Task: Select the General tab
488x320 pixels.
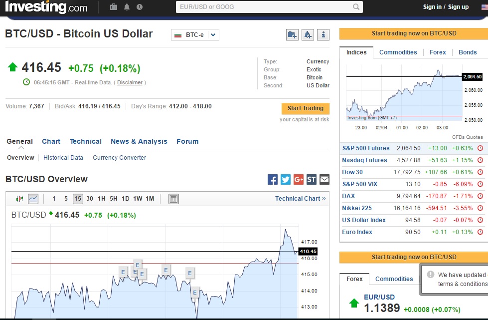Action: point(19,141)
